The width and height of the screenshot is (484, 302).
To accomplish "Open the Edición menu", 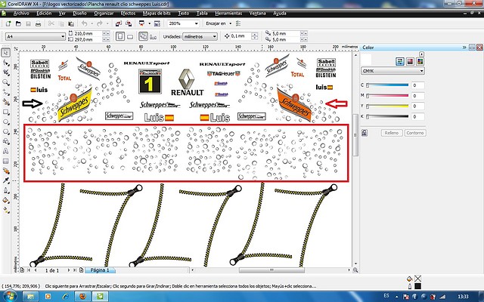I will (x=44, y=14).
